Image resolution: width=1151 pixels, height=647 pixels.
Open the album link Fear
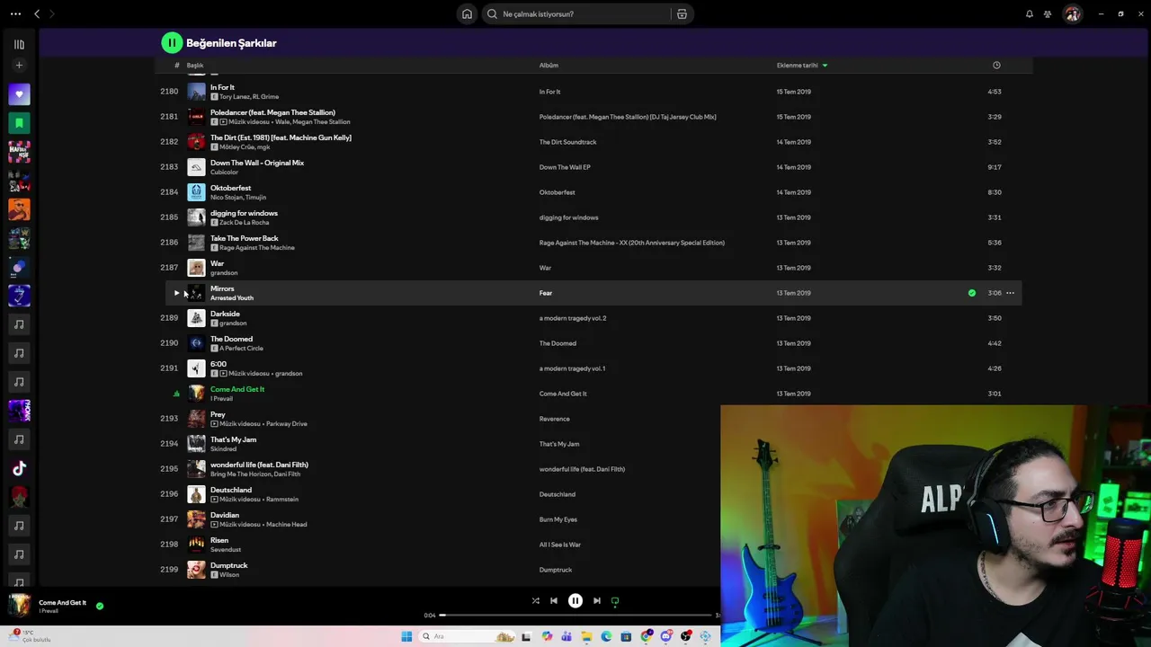click(x=546, y=293)
